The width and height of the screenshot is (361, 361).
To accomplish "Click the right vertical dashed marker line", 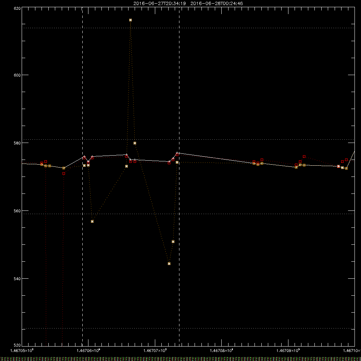I will pyautogui.click(x=179, y=176).
